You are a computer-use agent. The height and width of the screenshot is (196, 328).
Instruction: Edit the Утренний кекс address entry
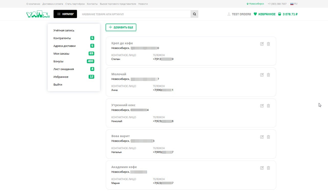click(x=262, y=106)
